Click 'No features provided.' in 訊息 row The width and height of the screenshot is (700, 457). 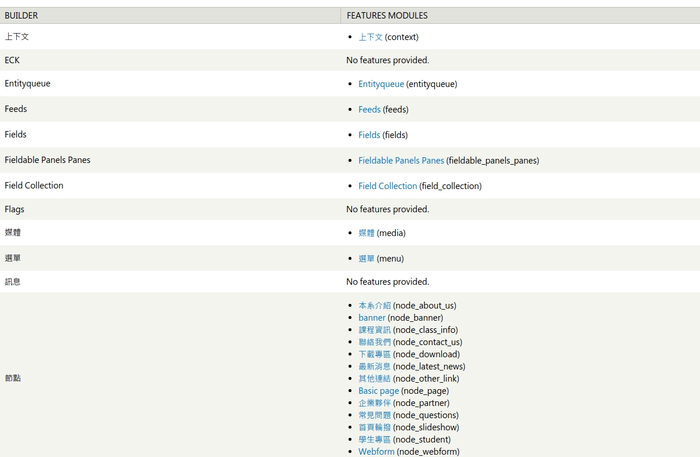387,282
